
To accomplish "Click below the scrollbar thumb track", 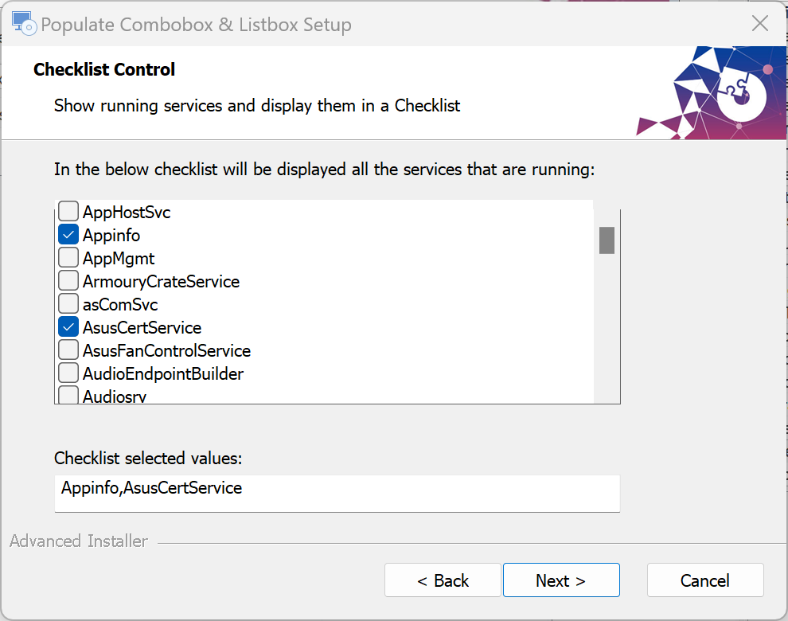I will coord(607,327).
